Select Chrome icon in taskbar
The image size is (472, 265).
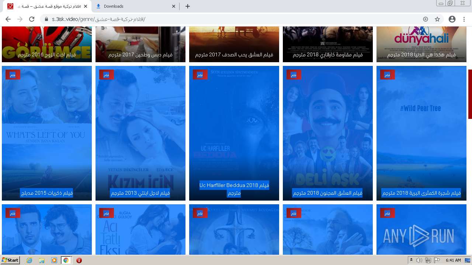[x=66, y=260]
